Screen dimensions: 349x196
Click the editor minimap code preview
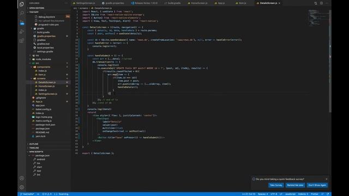(x=318, y=17)
